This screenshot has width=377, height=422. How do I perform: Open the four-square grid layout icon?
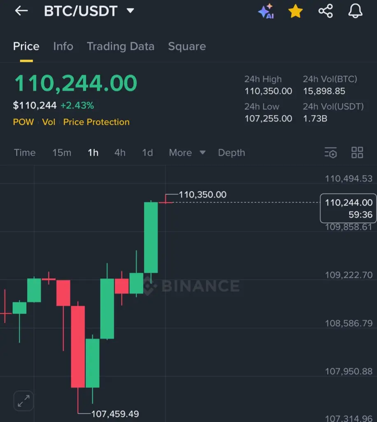point(357,153)
